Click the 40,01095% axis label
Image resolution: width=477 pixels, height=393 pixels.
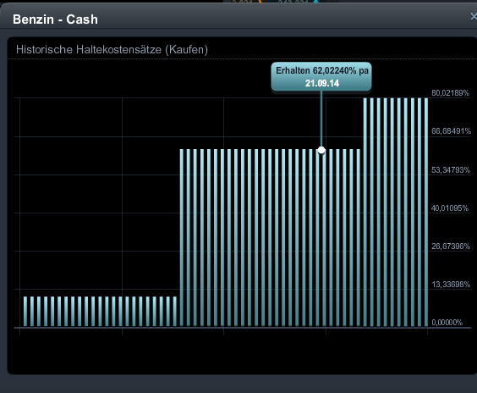[x=450, y=208]
